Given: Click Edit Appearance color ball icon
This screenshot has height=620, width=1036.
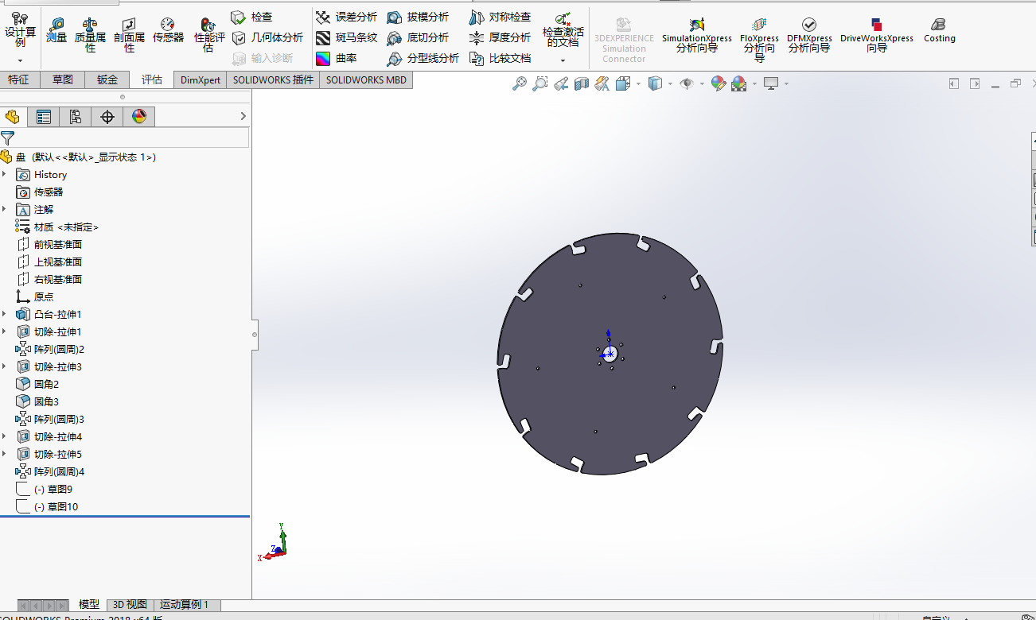Looking at the screenshot, I should pos(718,83).
